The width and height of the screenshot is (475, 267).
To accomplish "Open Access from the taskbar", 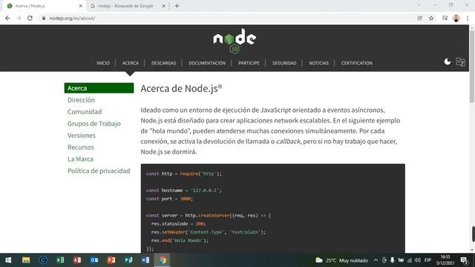I will [77, 260].
